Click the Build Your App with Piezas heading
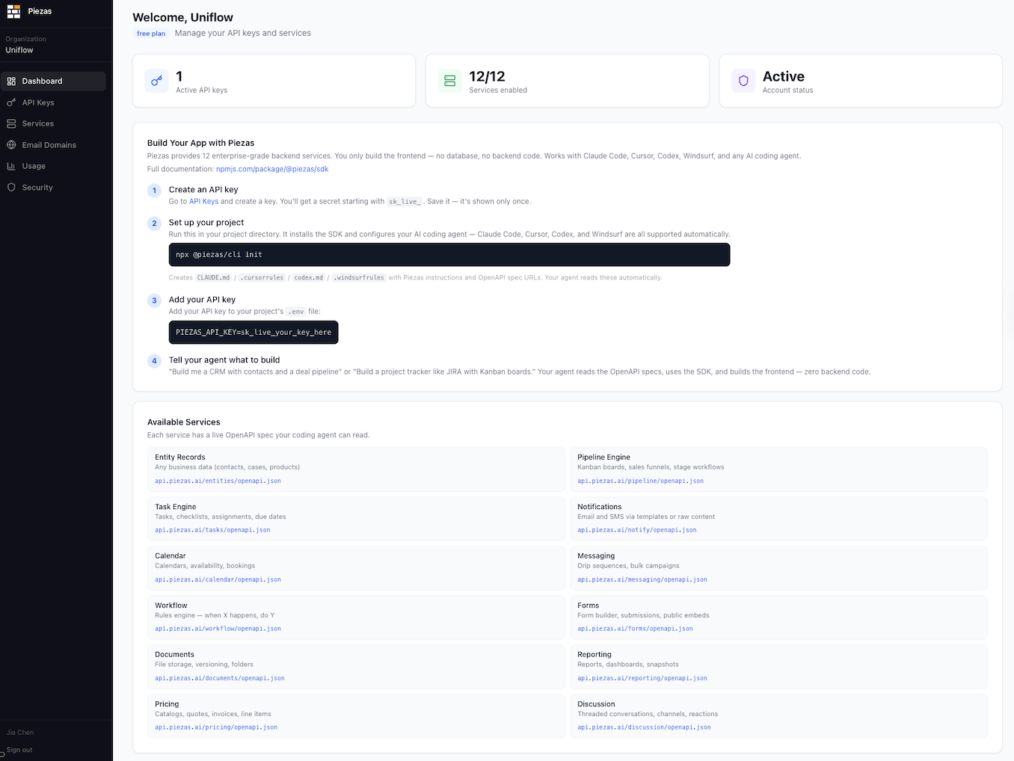Image resolution: width=1014 pixels, height=761 pixels. coord(200,143)
